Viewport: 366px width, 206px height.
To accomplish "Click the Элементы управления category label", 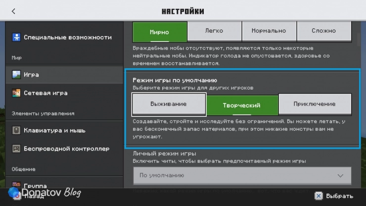I will (43, 113).
